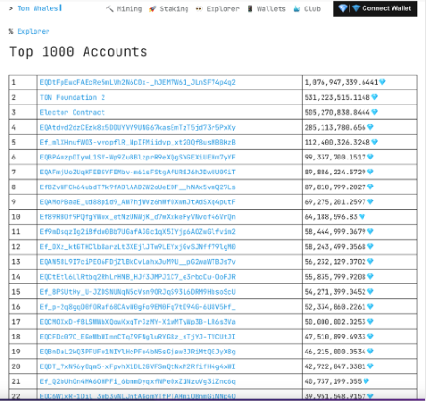Image resolution: width=426 pixels, height=401 pixels.
Task: Click the eyes icon beside Explorer
Action: tap(199, 9)
